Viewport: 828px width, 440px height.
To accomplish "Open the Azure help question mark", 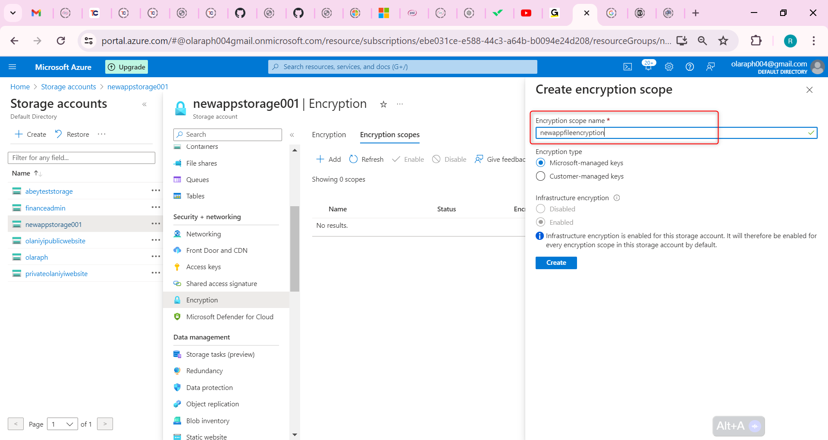I will (690, 67).
